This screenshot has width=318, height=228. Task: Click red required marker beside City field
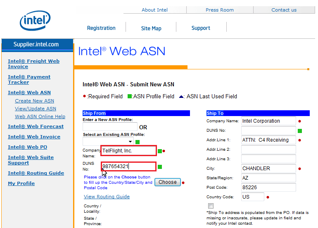point(299,169)
